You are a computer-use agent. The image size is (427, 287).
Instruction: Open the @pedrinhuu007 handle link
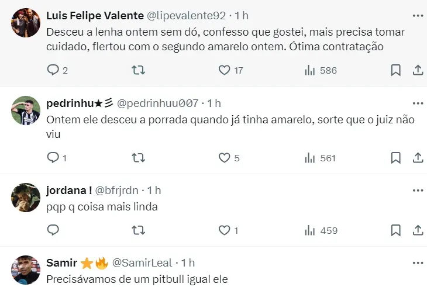click(158, 103)
